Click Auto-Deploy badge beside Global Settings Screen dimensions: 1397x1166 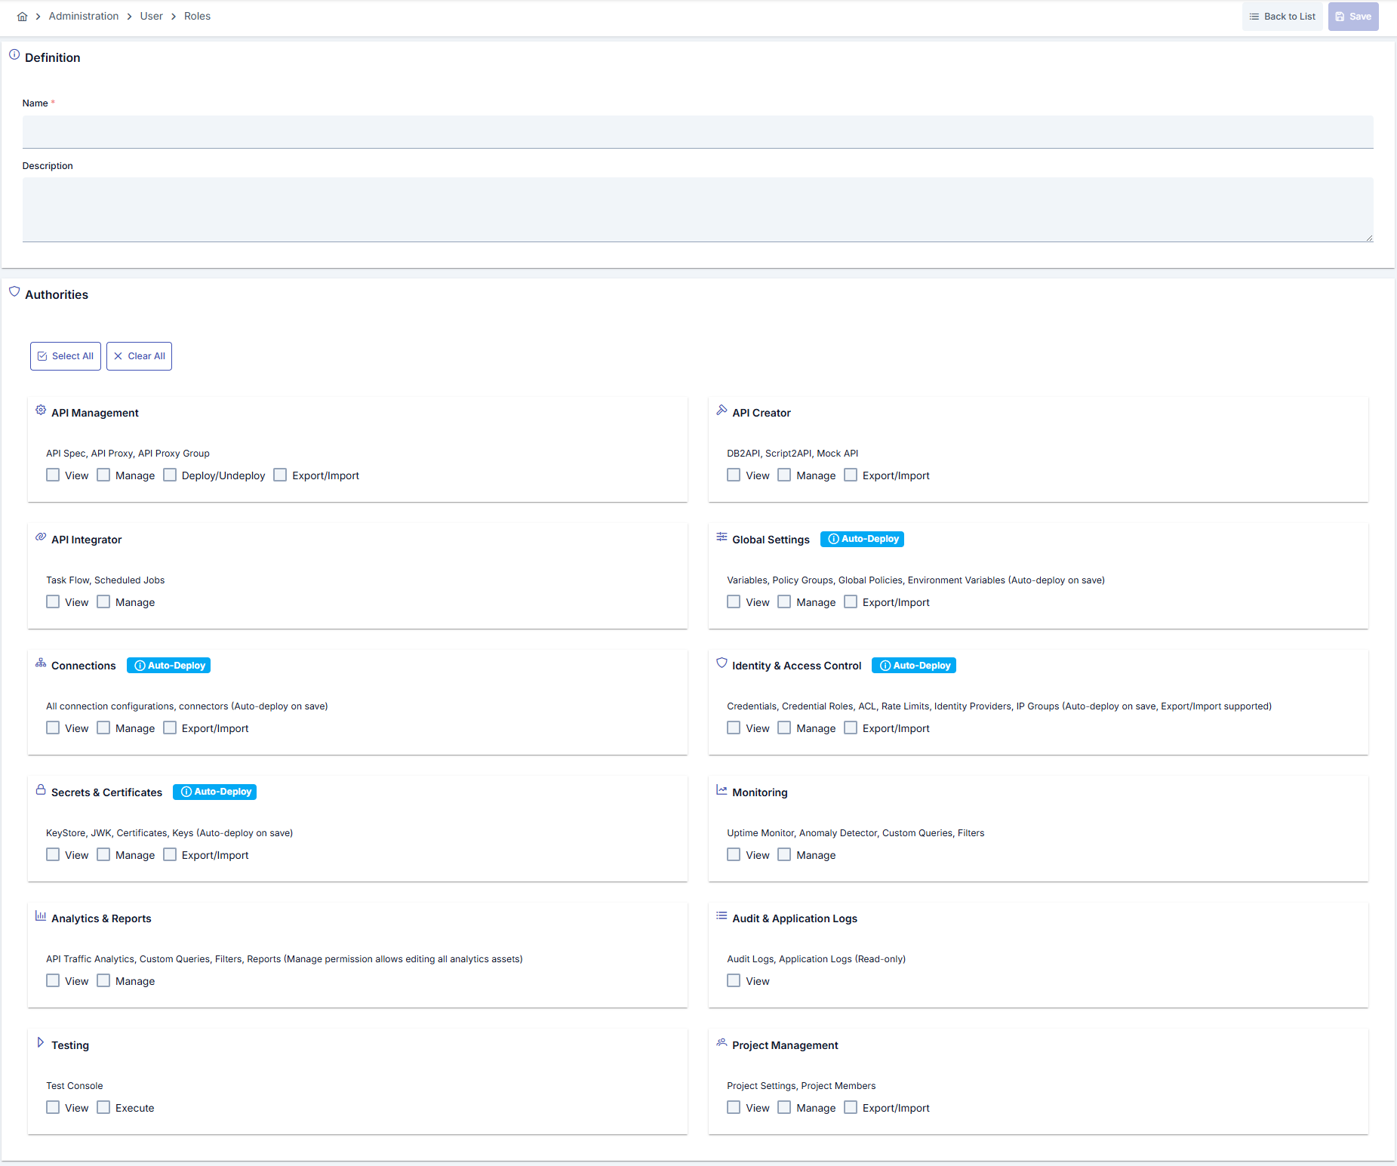click(862, 539)
